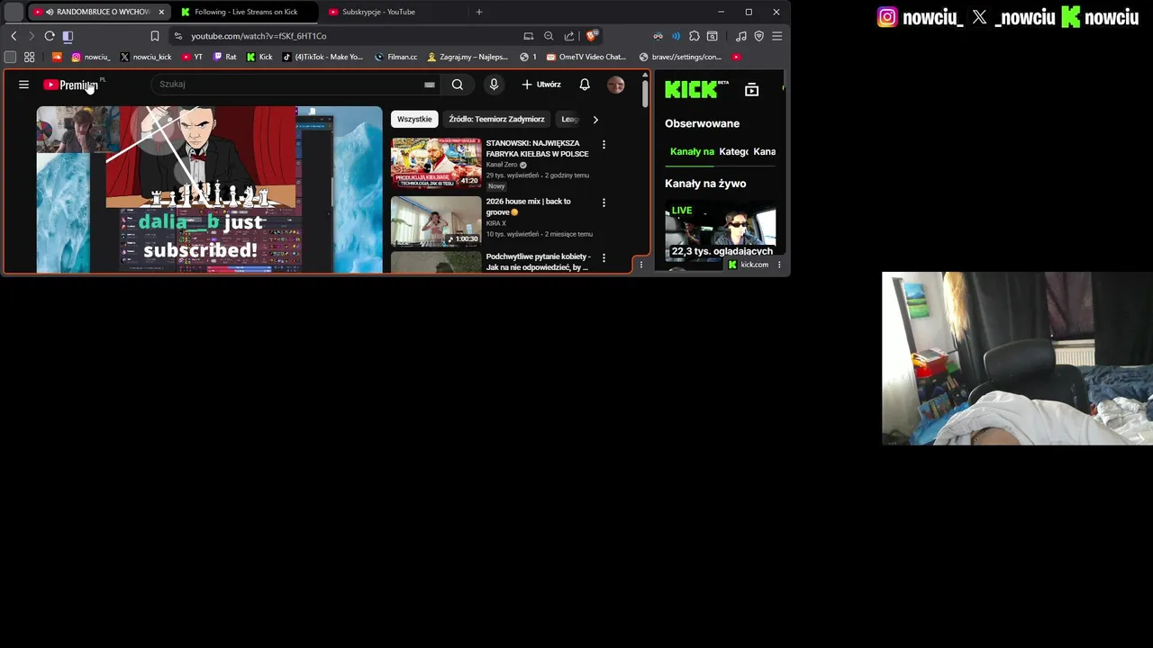The height and width of the screenshot is (648, 1153).
Task: Open the nowciu_ Instagram bookmark
Action: tap(92, 57)
